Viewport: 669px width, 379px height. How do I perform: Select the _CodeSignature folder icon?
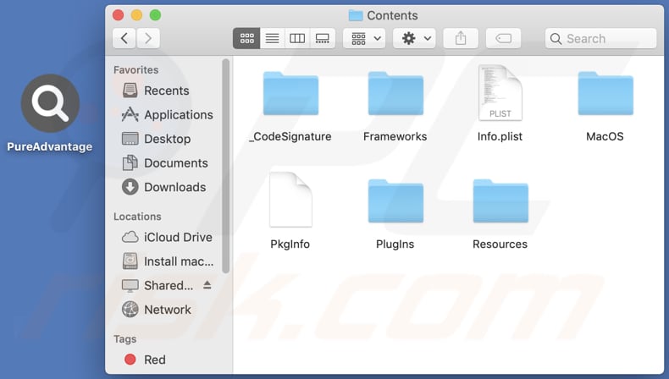290,93
